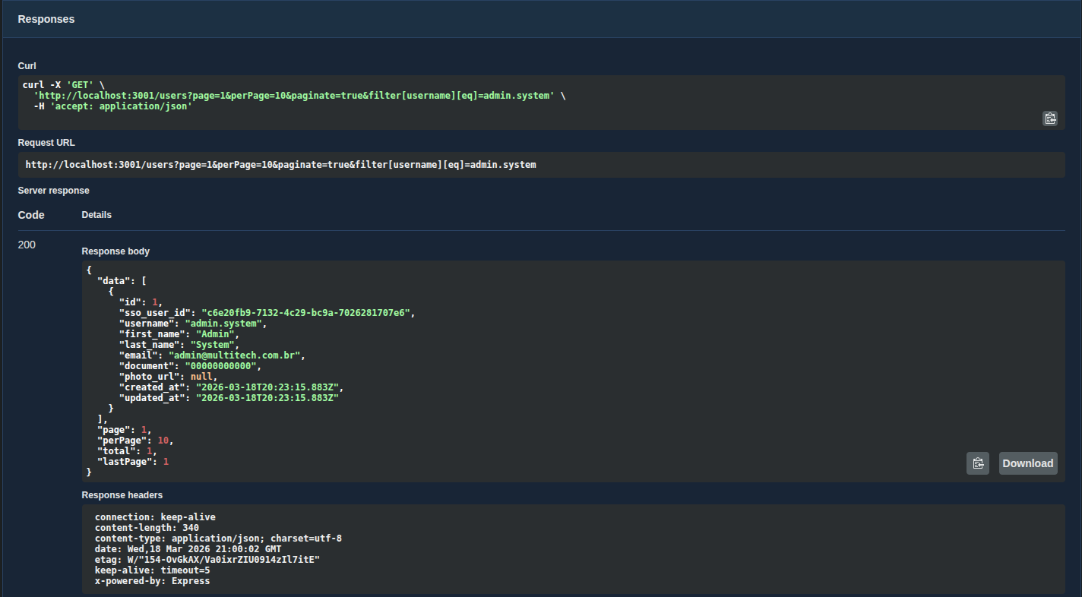Click the "photo_url": null line
This screenshot has width=1082, height=597.
pos(168,377)
